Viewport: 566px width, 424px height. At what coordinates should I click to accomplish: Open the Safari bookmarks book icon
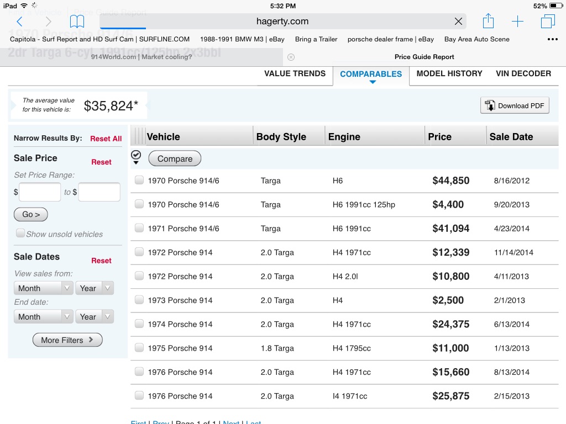[77, 22]
